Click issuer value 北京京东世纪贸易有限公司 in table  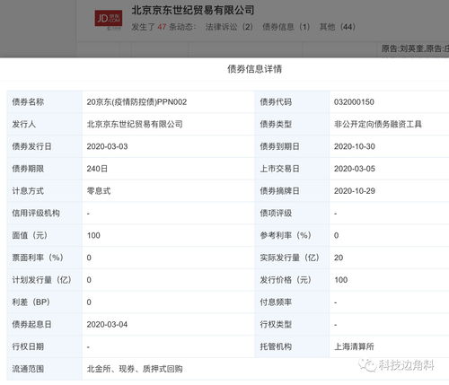tap(135, 124)
